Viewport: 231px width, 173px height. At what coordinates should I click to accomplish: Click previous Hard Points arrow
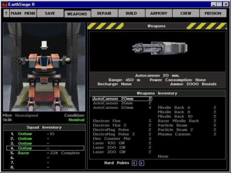(x=134, y=163)
